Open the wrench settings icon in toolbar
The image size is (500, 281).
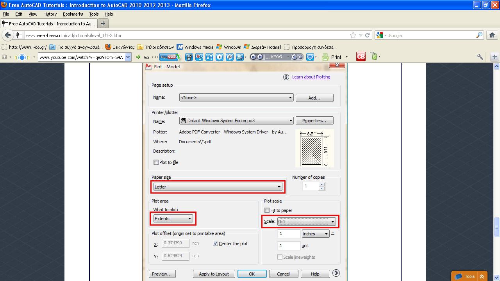(x=480, y=57)
